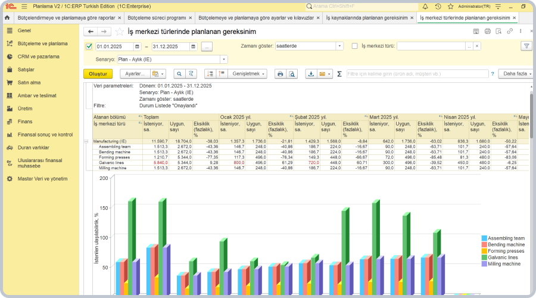Open the main menu hamburger icon
Screen dimensions: 536x298
click(24, 7)
